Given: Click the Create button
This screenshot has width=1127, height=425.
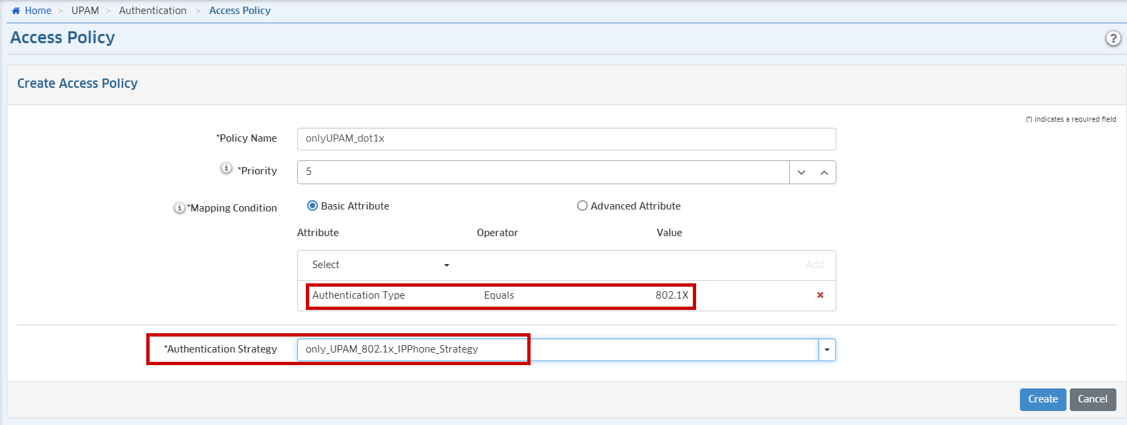Looking at the screenshot, I should (1043, 399).
